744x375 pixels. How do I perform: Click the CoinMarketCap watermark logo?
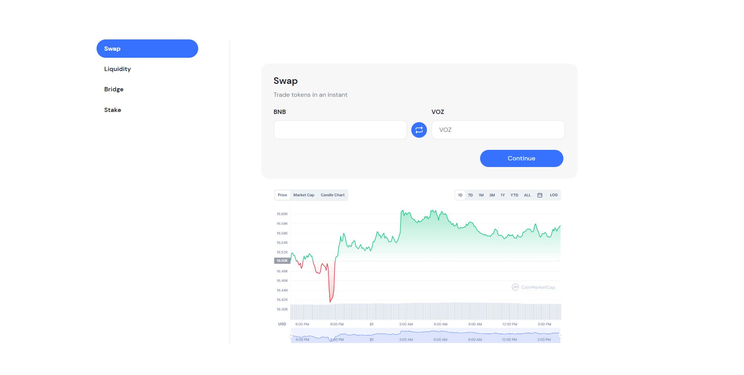click(x=533, y=287)
